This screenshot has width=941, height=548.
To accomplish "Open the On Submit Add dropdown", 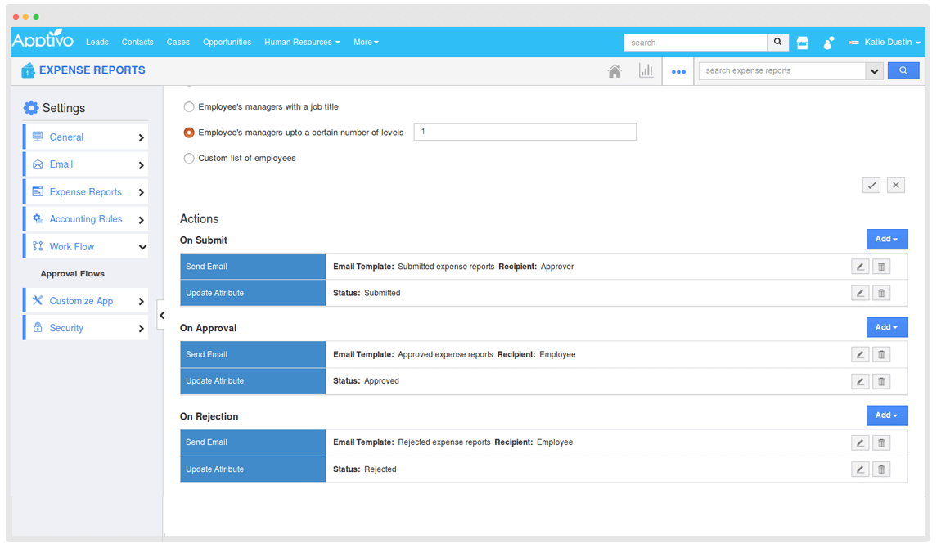I will coord(887,240).
